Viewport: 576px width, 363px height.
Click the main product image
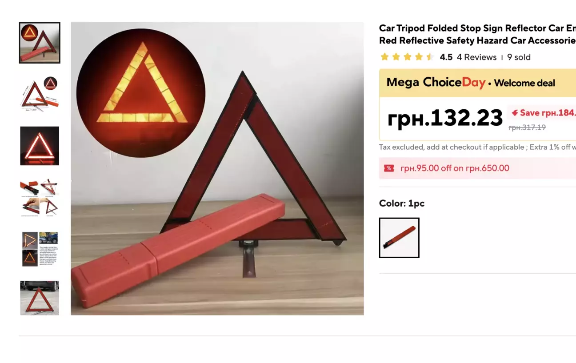(x=217, y=169)
